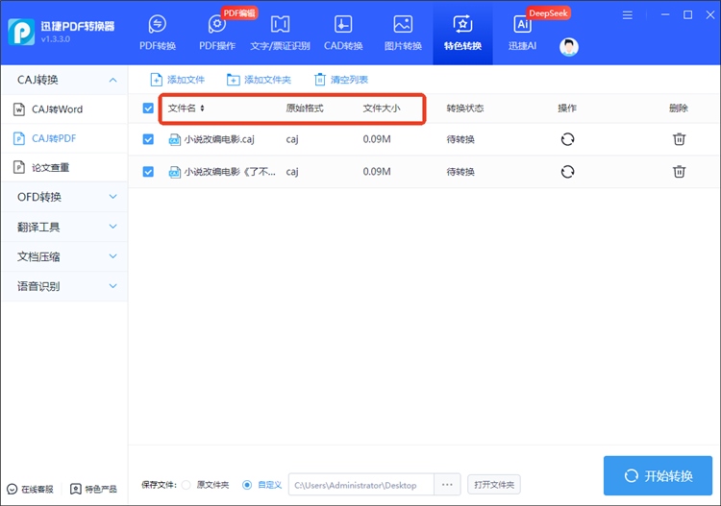Expand the 文档压缩 section
Image resolution: width=721 pixels, height=506 pixels.
pyautogui.click(x=64, y=256)
